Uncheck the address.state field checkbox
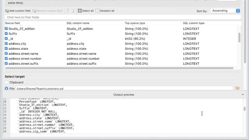249x140 pixels. 6,48
